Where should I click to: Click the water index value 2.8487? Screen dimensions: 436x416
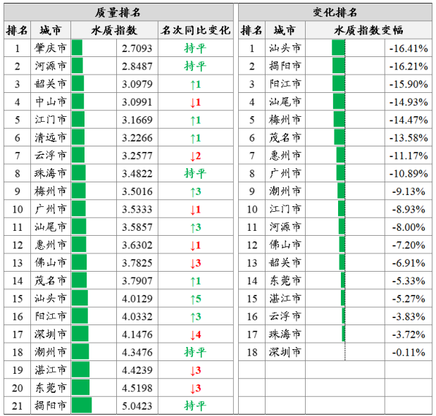click(137, 66)
